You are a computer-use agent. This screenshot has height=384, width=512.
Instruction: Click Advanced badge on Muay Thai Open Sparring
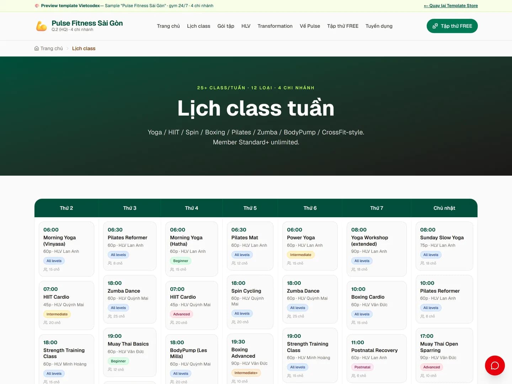pos(432,367)
